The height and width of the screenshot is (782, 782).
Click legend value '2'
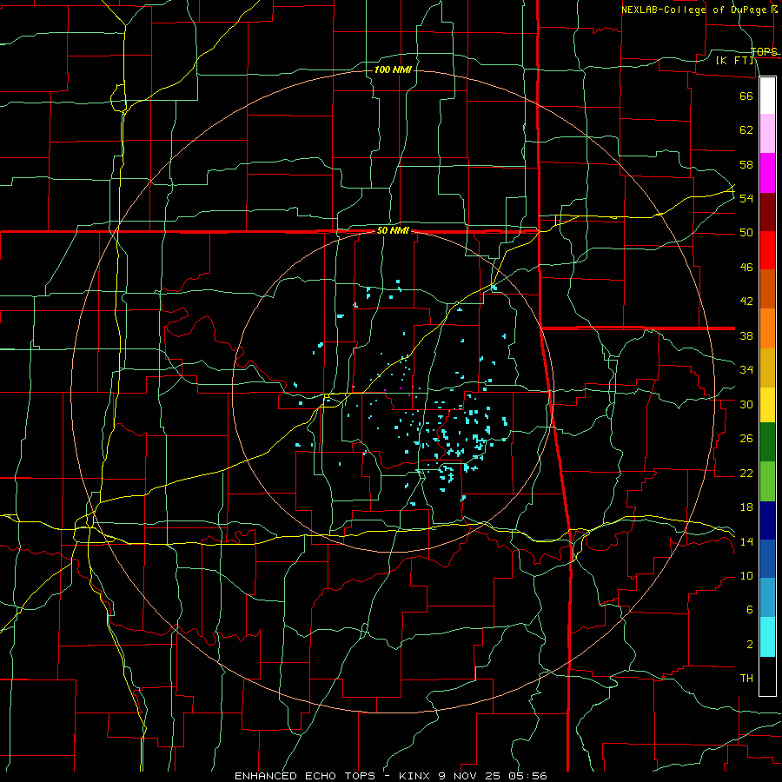click(x=749, y=645)
